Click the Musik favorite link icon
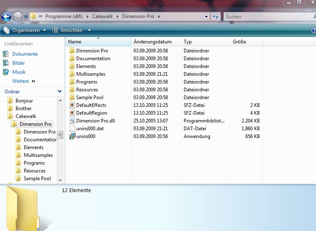Viewport: 316px width, 231px height. [x=6, y=72]
